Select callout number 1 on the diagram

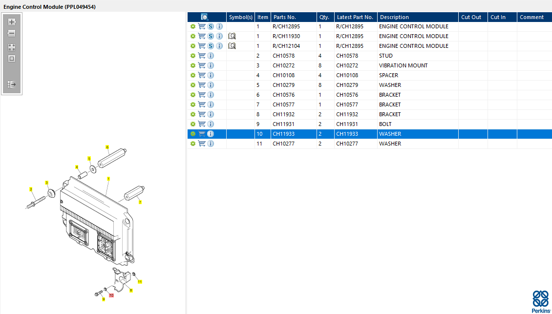[x=108, y=179]
